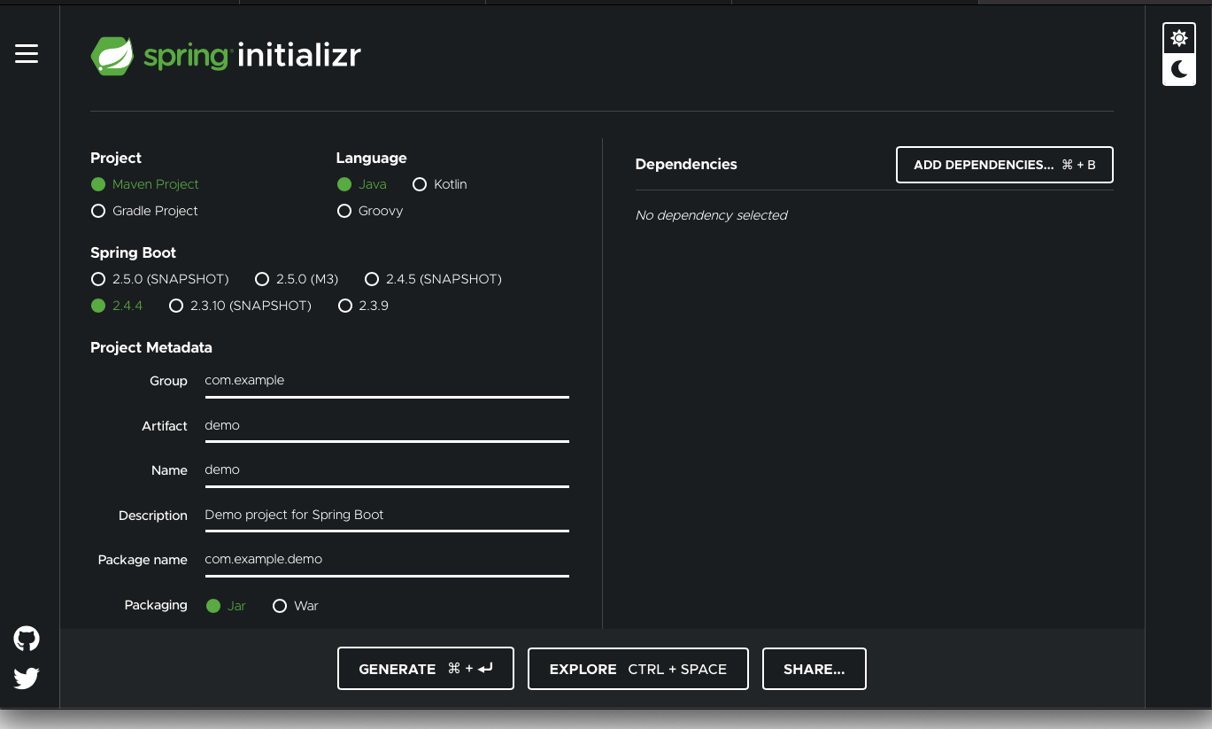Viewport: 1212px width, 729px height.
Task: Switch to light theme sun icon
Action: coord(1178,39)
